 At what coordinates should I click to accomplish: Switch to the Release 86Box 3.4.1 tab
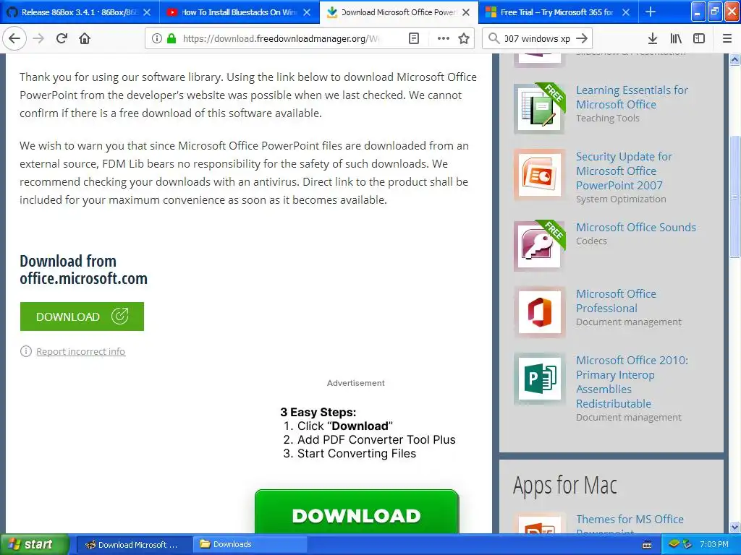pos(80,12)
